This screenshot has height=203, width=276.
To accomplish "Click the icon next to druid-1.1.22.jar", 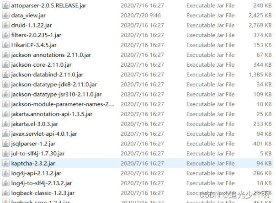I will [5, 25].
